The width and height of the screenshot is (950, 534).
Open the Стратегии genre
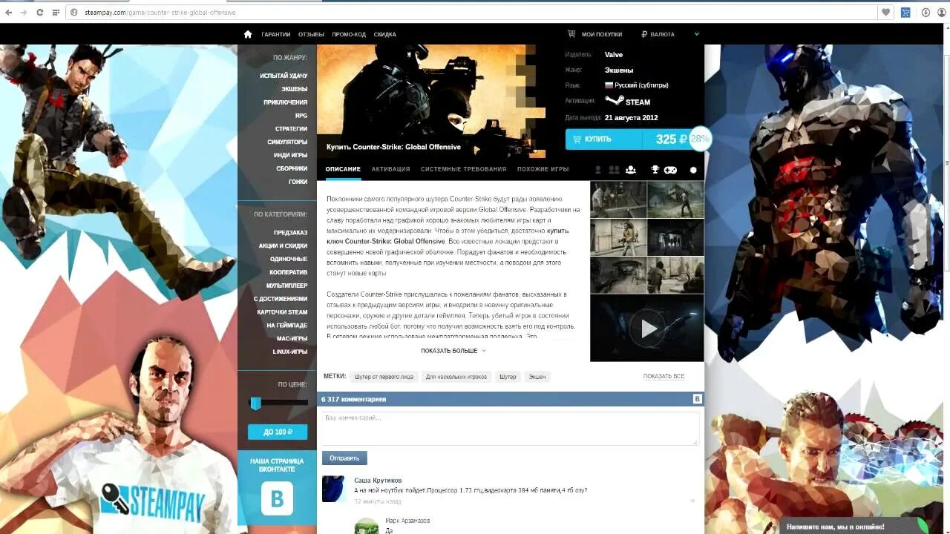coord(291,129)
